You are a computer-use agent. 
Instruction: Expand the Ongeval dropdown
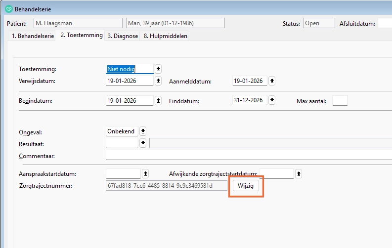[143, 131]
